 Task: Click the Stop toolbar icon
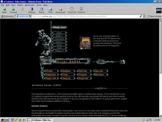click(x=22, y=10)
